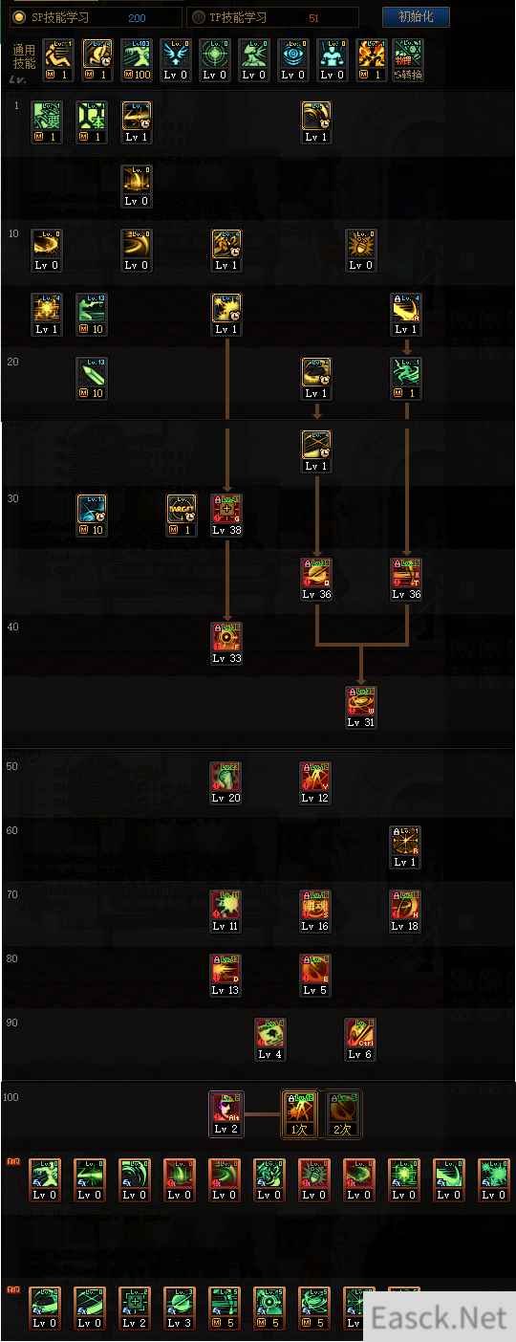Image resolution: width=516 pixels, height=1342 pixels.
Task: Click the Lv 18 skill icon
Action: [x=405, y=911]
